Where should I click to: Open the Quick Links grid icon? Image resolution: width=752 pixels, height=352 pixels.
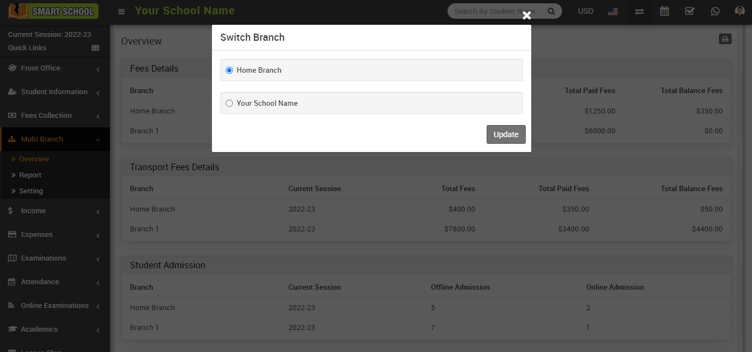pos(95,48)
